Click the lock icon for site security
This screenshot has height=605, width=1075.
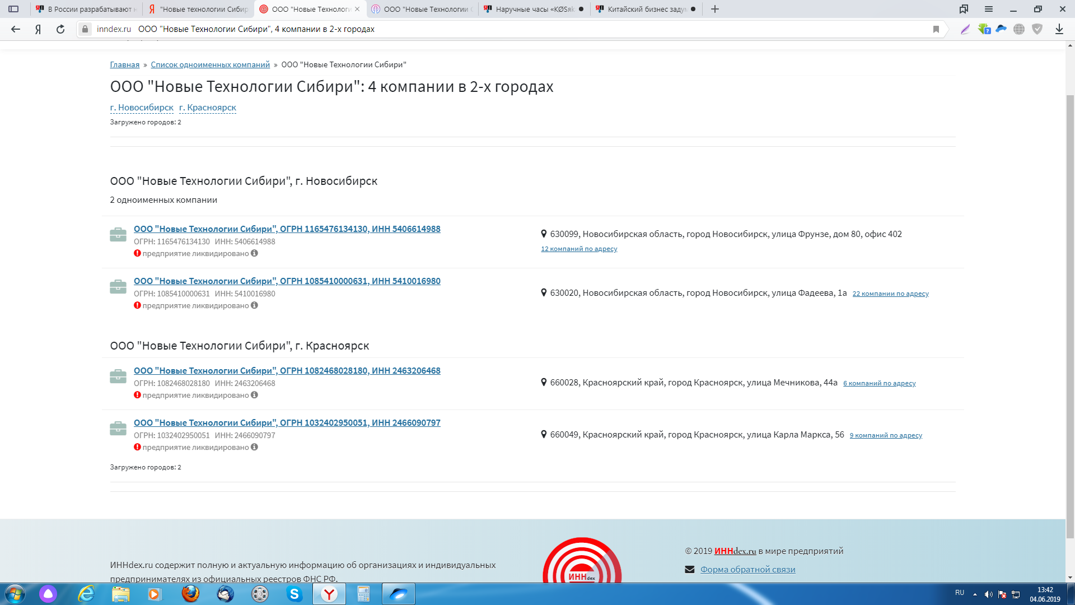(85, 29)
